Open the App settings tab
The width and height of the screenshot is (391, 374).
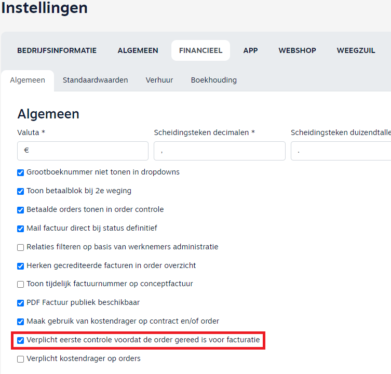point(250,50)
